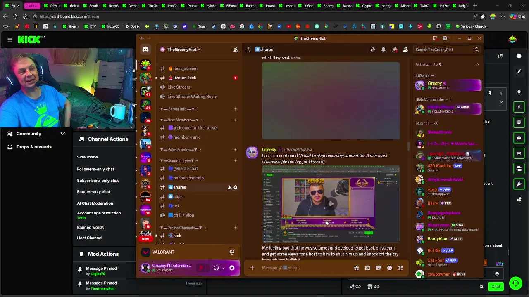The width and height of the screenshot is (529, 297).
Task: Pop out Kick chat panel
Action: [500, 56]
